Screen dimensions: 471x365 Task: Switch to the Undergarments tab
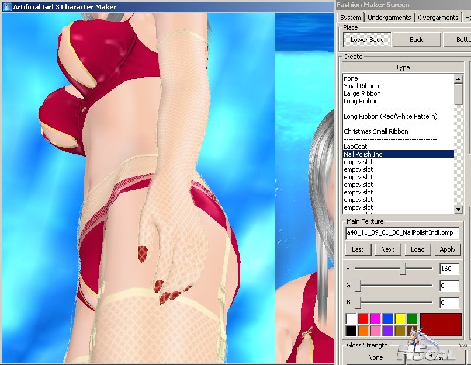[389, 18]
